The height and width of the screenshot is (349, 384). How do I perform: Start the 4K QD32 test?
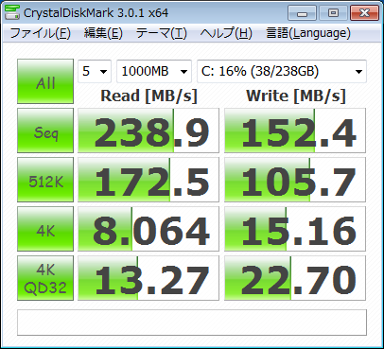point(45,278)
